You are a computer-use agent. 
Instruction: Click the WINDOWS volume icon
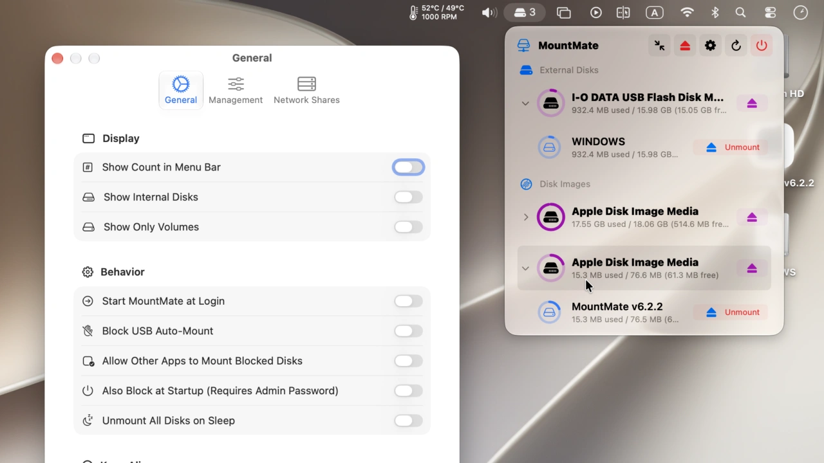(x=549, y=147)
